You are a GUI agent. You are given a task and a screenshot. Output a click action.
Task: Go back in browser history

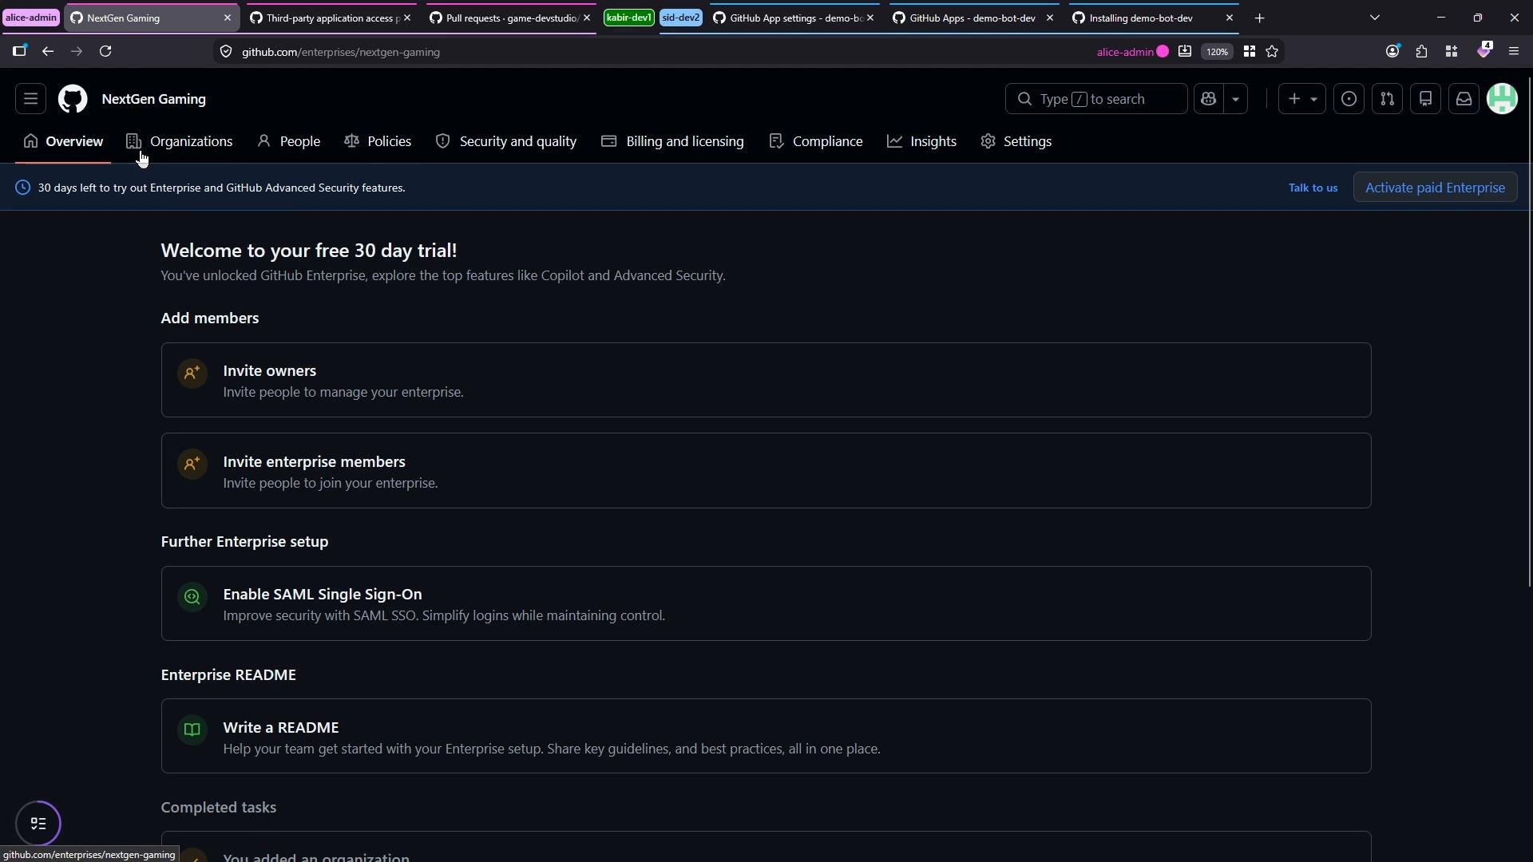(x=48, y=51)
